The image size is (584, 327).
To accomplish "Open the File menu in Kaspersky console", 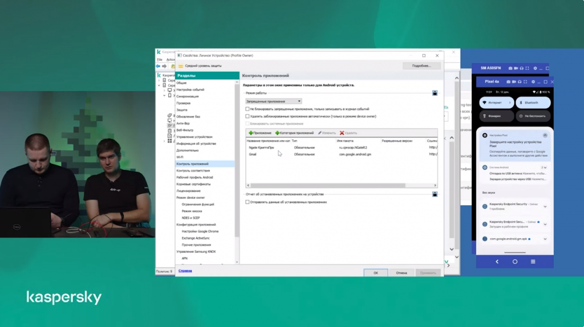I will pyautogui.click(x=160, y=59).
